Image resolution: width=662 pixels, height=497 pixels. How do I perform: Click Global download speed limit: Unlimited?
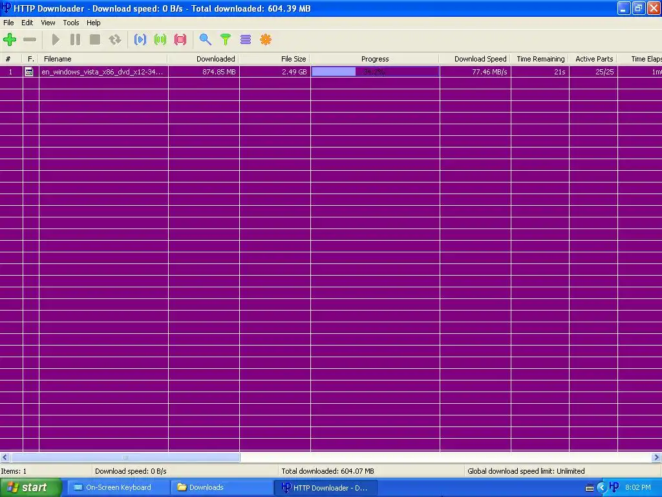click(526, 471)
